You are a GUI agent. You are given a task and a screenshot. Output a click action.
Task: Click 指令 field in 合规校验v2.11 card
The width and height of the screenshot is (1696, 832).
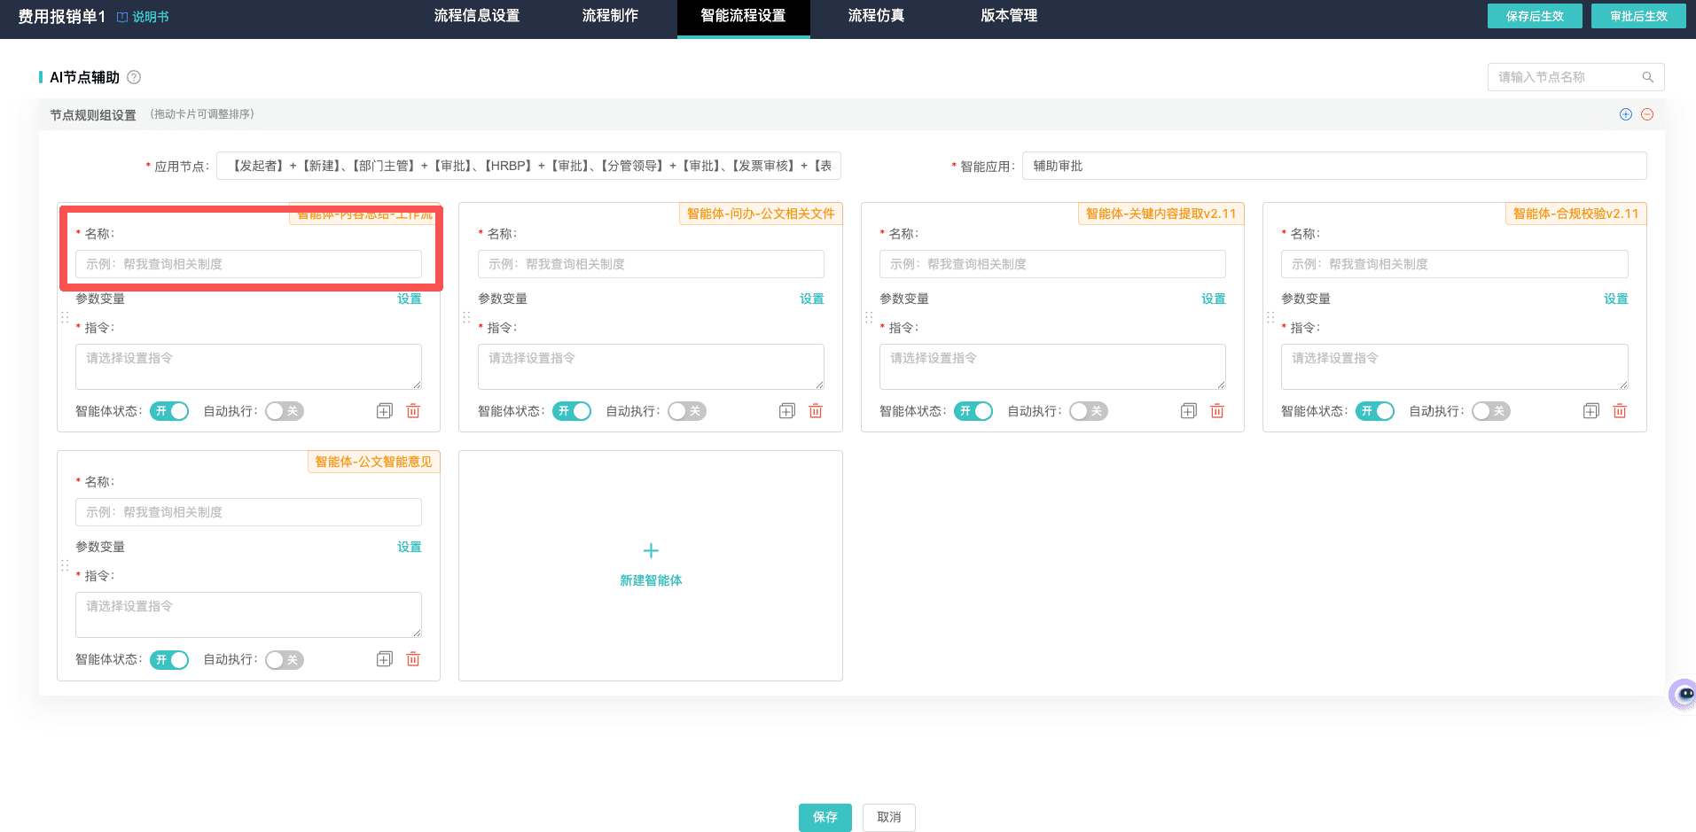click(x=1455, y=367)
